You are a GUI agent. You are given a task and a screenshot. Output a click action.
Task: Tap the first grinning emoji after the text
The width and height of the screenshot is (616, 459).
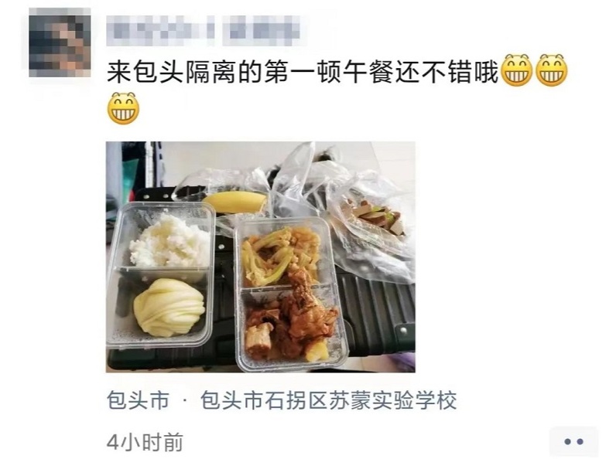click(x=517, y=70)
